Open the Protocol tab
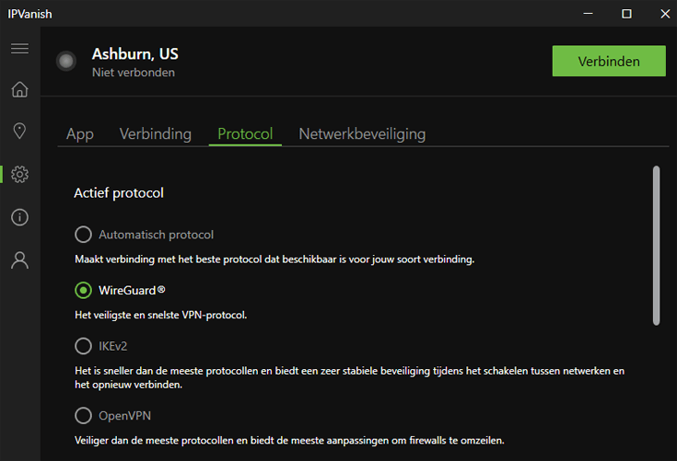This screenshot has width=677, height=461. 245,134
